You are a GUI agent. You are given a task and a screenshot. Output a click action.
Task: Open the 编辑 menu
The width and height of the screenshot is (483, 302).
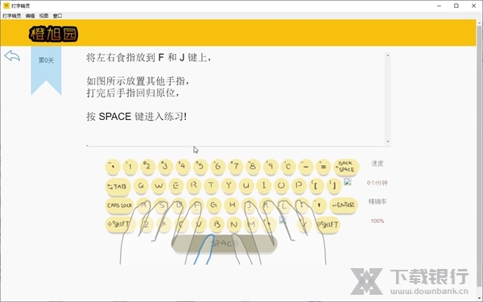tap(30, 16)
